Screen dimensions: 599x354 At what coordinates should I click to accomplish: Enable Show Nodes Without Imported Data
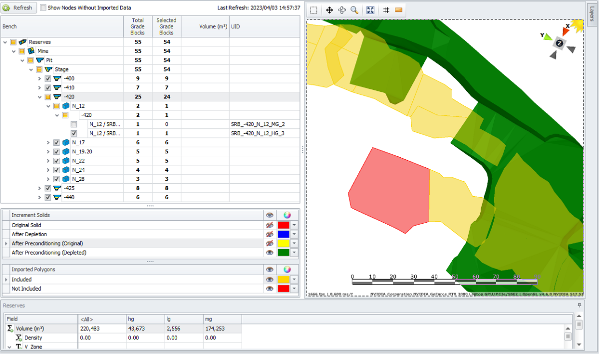(x=43, y=7)
